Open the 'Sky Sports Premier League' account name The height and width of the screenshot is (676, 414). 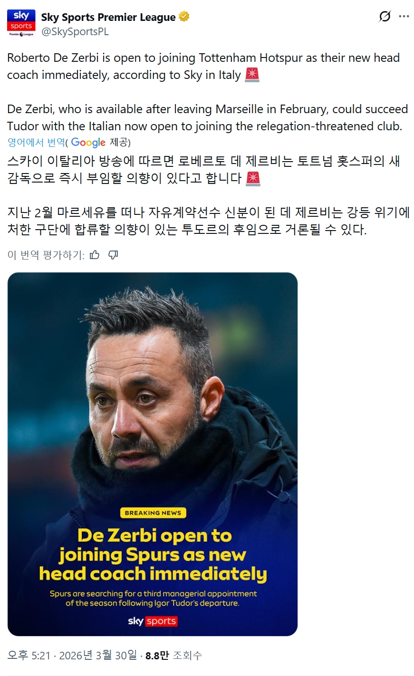tap(108, 17)
